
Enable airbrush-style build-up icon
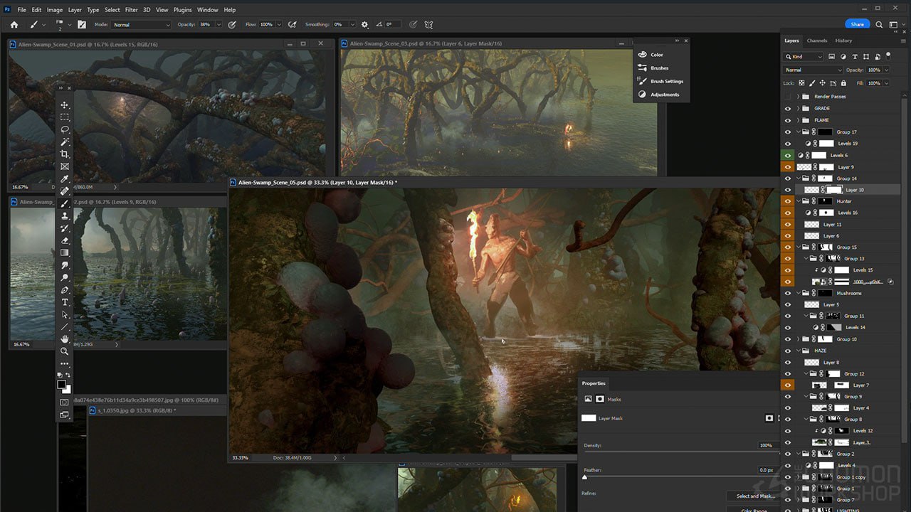tap(292, 24)
